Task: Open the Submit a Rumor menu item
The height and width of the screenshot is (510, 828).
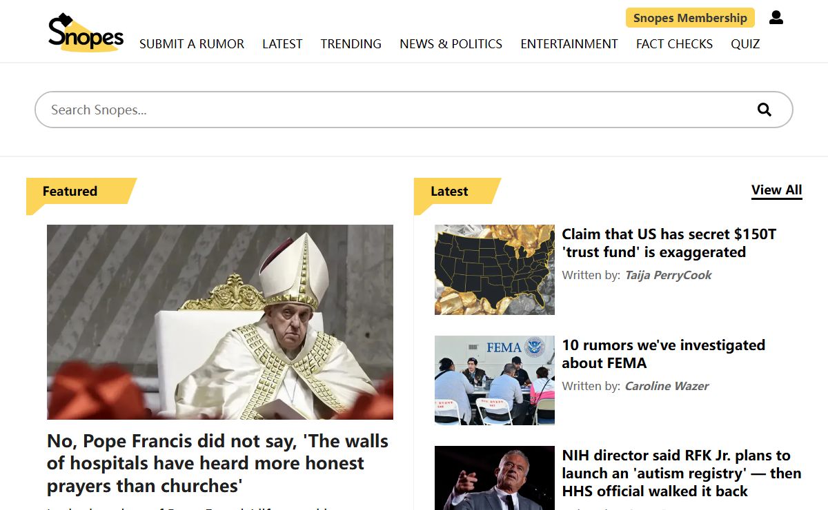Action: click(x=192, y=44)
